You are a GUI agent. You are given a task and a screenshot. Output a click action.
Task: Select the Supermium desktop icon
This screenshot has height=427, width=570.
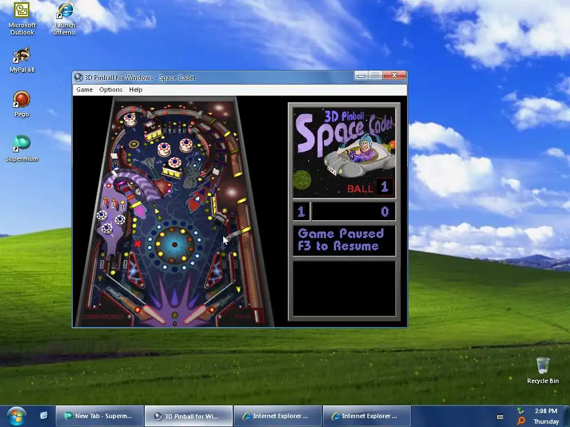pos(22,148)
